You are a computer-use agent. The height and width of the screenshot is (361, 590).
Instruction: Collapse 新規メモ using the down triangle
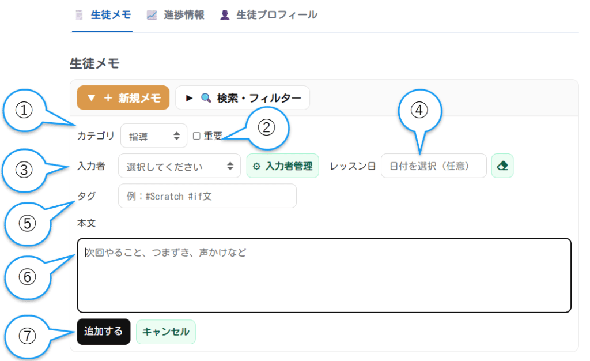tap(91, 98)
